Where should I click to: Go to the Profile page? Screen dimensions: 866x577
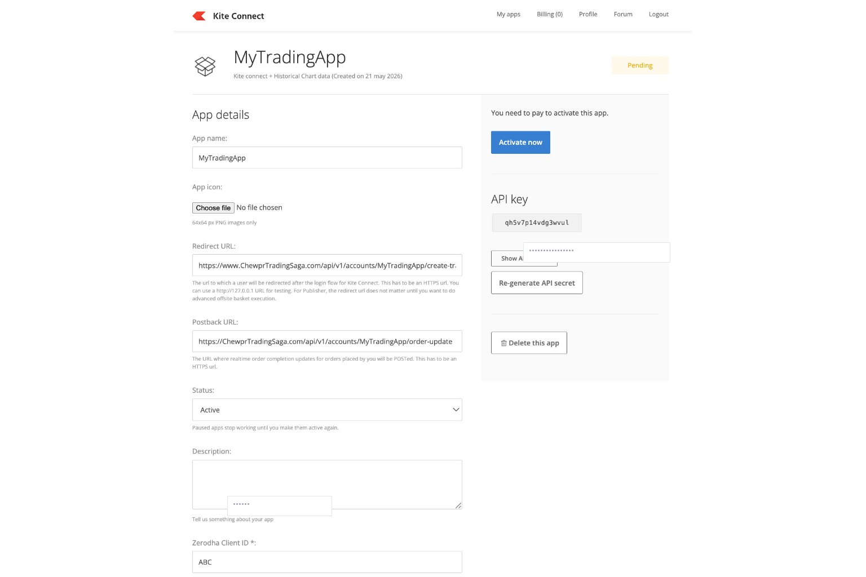coord(587,14)
